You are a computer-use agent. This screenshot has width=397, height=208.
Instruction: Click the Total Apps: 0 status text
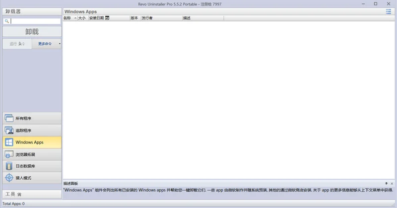click(x=13, y=204)
